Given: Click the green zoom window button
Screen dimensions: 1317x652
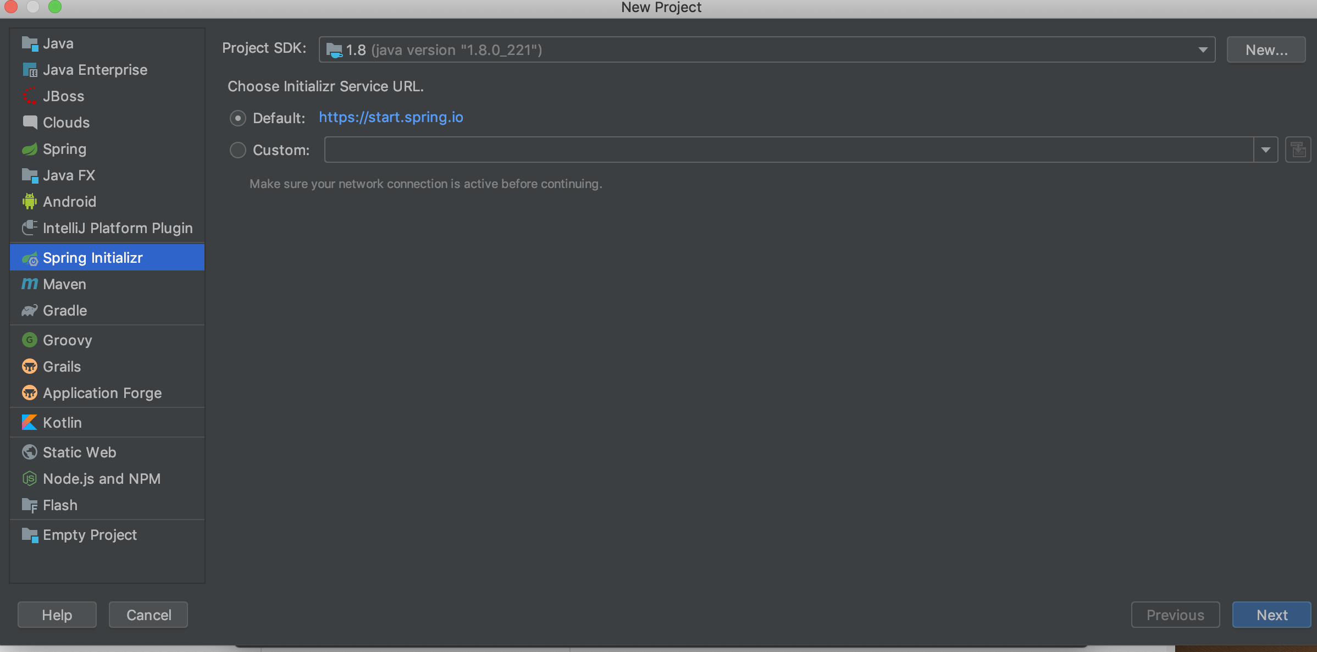Looking at the screenshot, I should point(55,7).
